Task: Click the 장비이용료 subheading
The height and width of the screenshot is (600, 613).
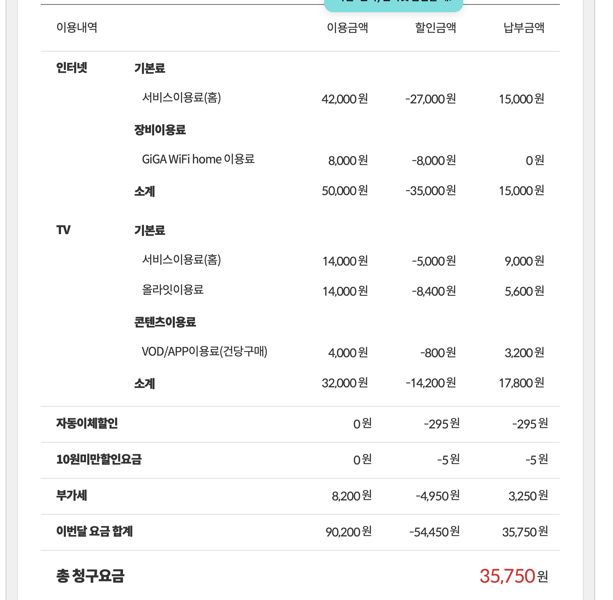Action: pyautogui.click(x=160, y=129)
